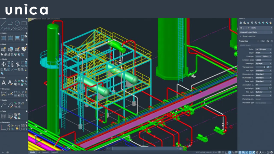Pick the Rectangle tool in Draw panel
The image size is (274, 154).
(24, 23)
